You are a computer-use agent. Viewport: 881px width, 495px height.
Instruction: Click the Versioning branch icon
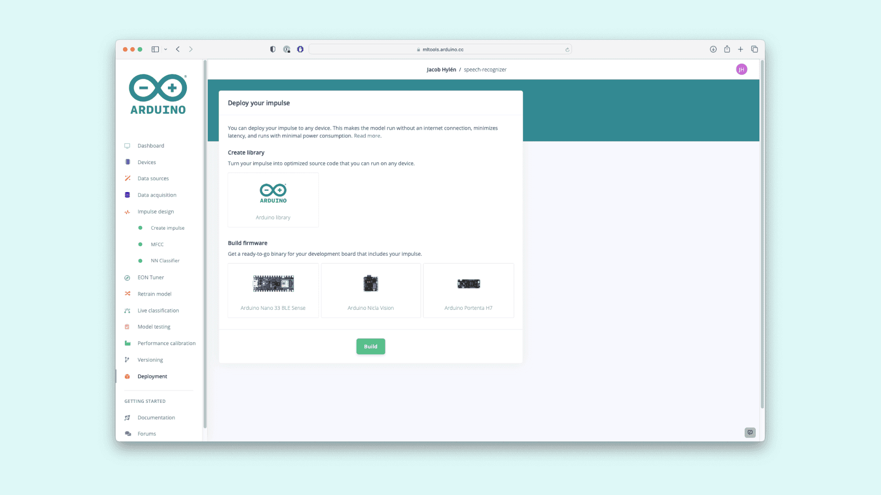coord(127,360)
